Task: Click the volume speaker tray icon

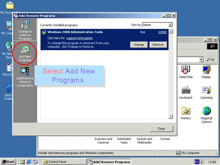Action: point(202,162)
